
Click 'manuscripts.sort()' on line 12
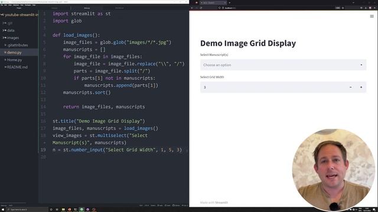pyautogui.click(x=87, y=92)
